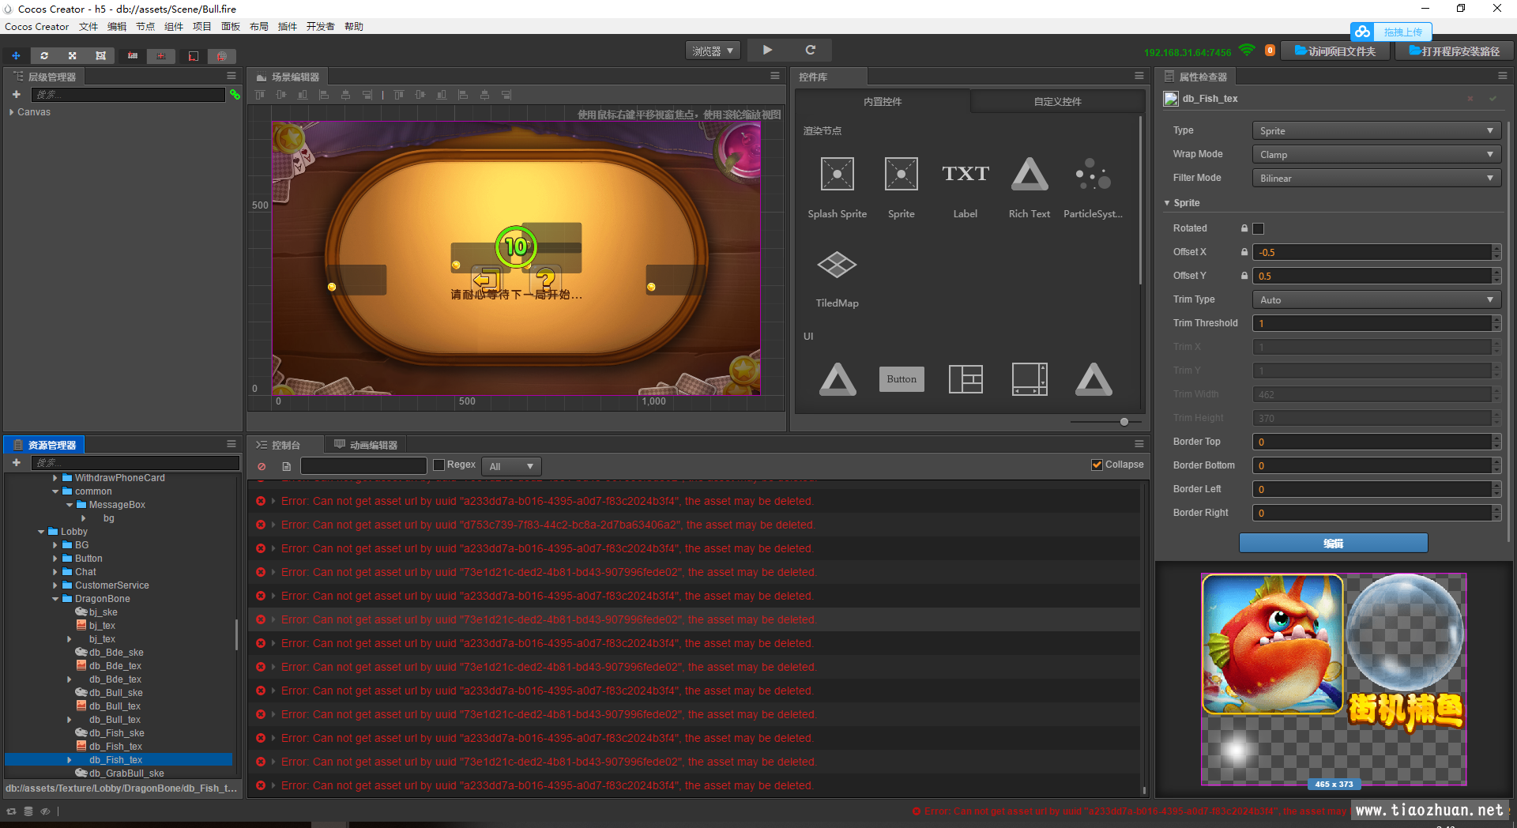Screen dimensions: 1517x828
Task: Click the Offset X value field
Action: click(1372, 253)
